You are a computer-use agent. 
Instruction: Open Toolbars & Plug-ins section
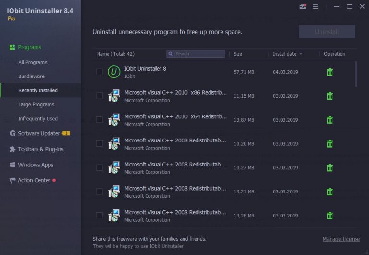37,149
